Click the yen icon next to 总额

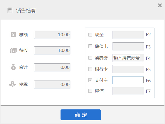tap(13, 35)
